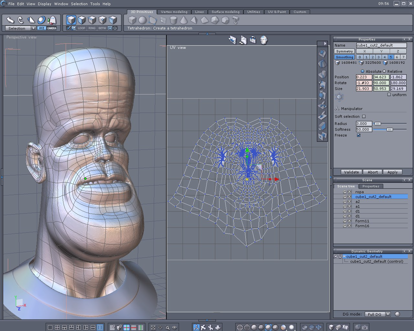Viewport: 414px width, 331px height.
Task: Adjust the Softness slider handle
Action: tap(390, 129)
